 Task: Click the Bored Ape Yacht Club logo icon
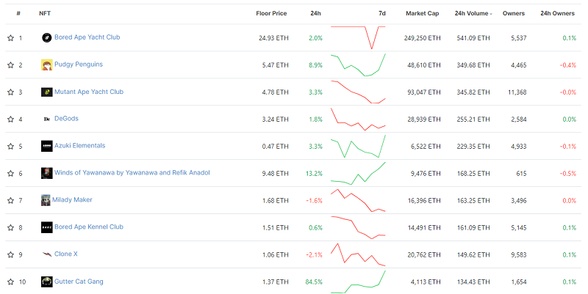point(46,37)
